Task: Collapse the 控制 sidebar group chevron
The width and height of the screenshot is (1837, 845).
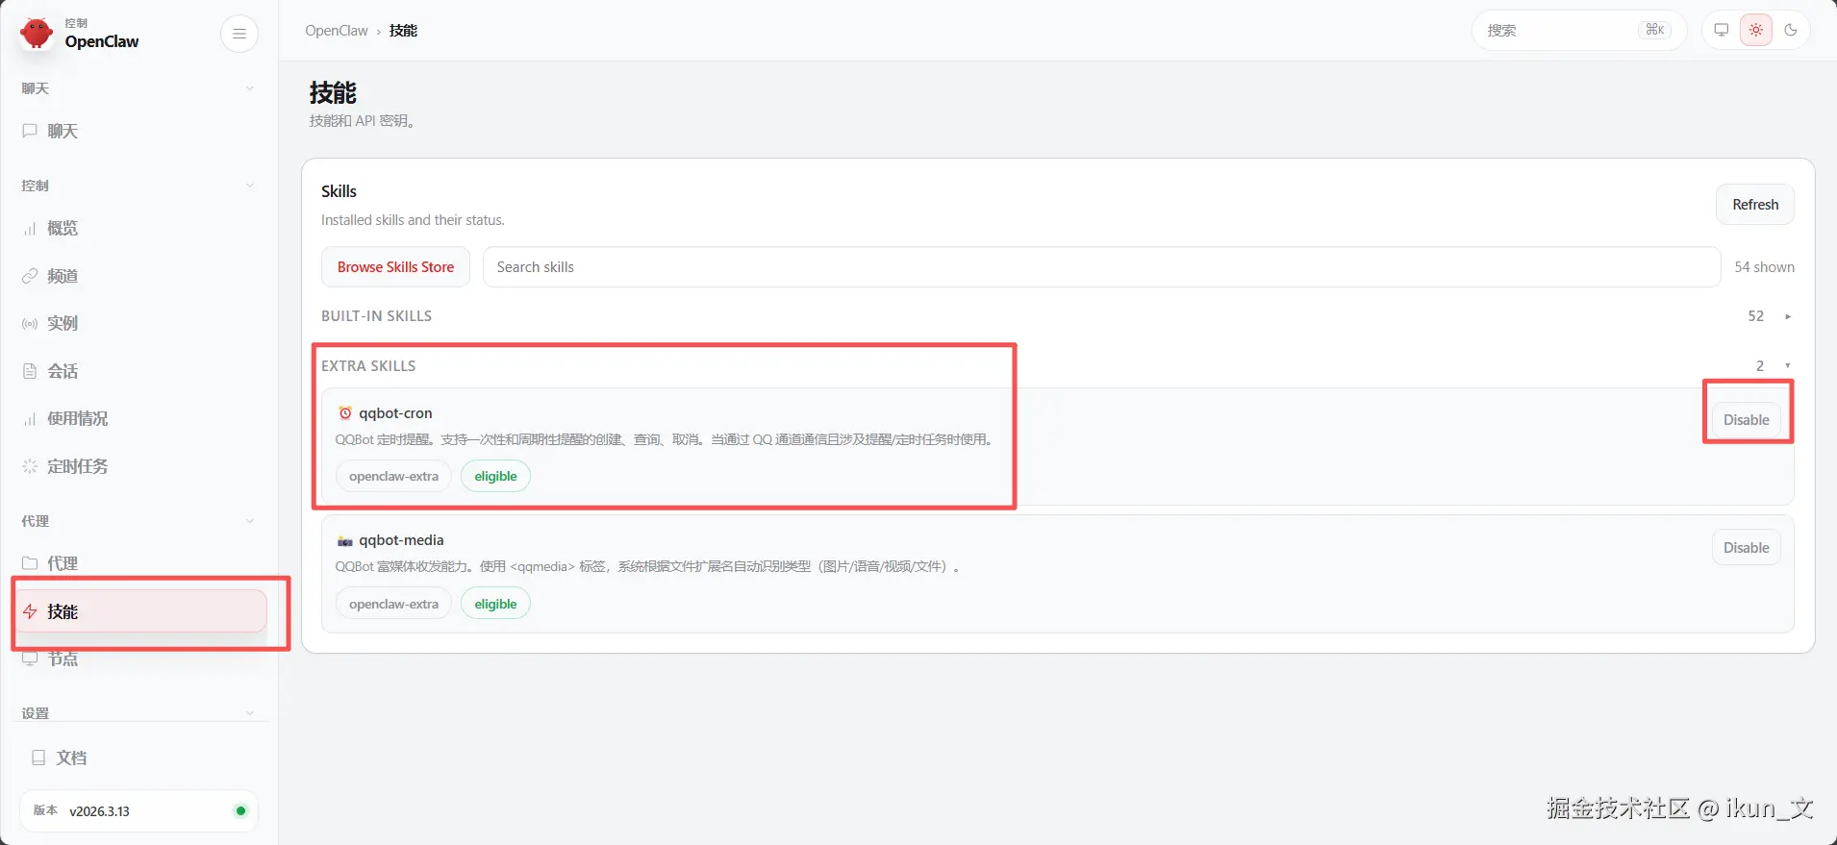Action: click(250, 186)
